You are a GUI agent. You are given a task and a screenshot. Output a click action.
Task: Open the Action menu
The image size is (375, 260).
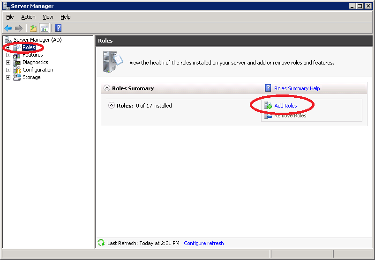click(28, 17)
